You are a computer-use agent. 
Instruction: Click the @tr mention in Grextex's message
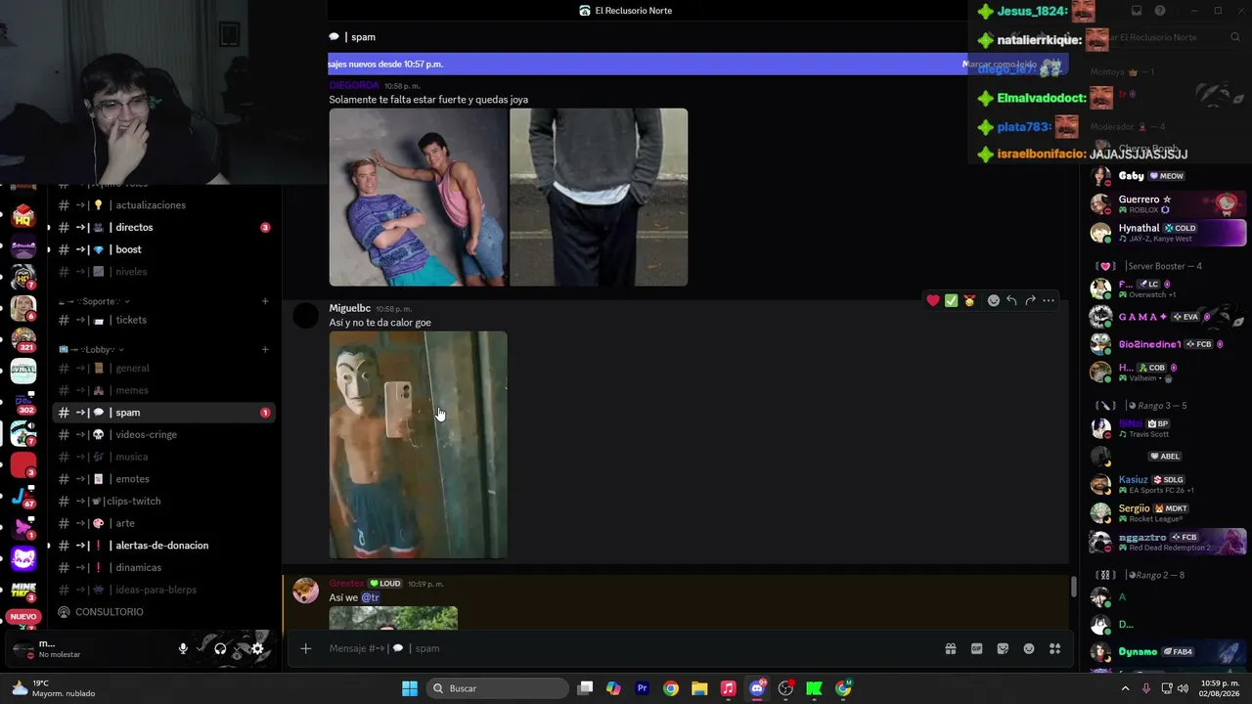[x=370, y=597]
